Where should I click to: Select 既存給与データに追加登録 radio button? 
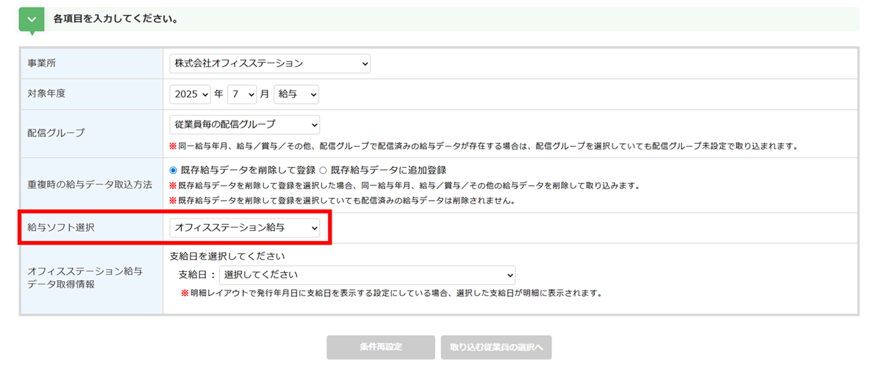coord(323,170)
